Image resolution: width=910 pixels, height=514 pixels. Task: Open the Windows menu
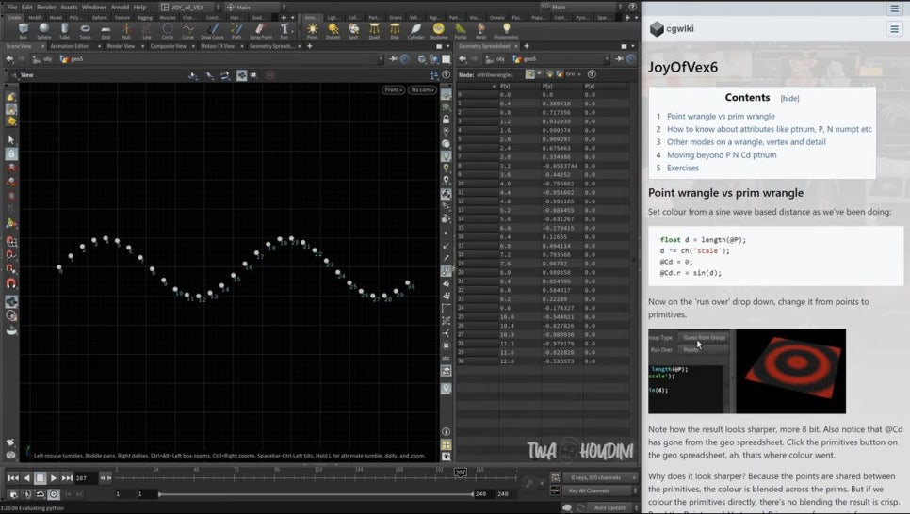94,7
